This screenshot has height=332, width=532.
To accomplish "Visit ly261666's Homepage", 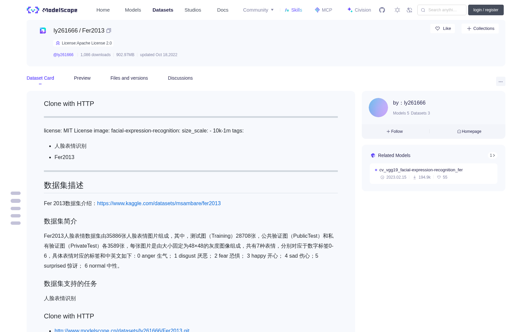I will (469, 131).
